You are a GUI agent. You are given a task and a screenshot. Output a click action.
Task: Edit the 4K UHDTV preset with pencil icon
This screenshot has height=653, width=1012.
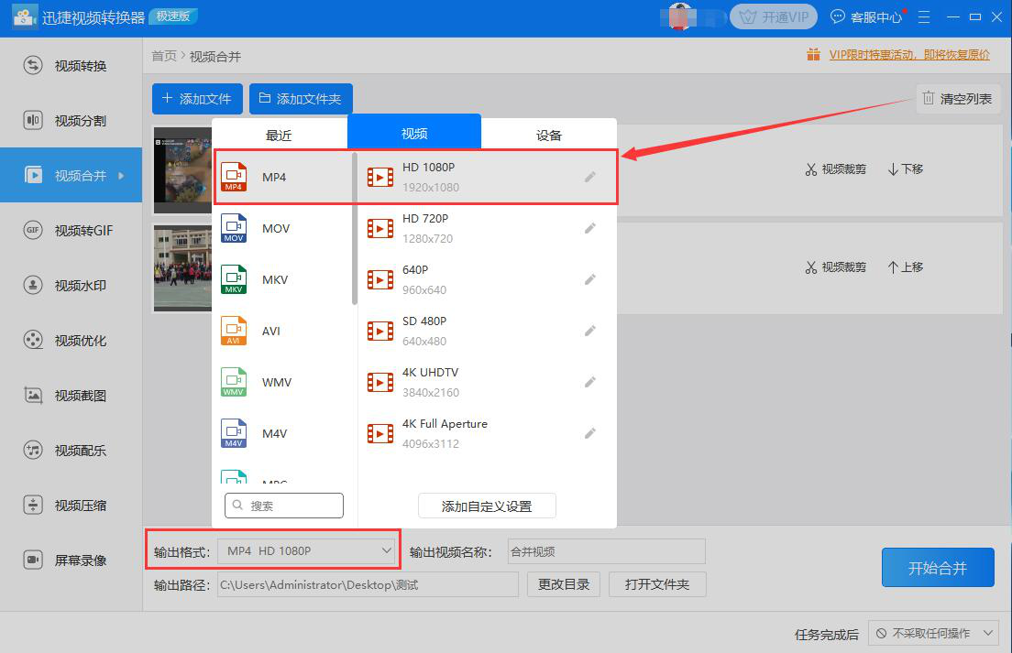point(590,382)
